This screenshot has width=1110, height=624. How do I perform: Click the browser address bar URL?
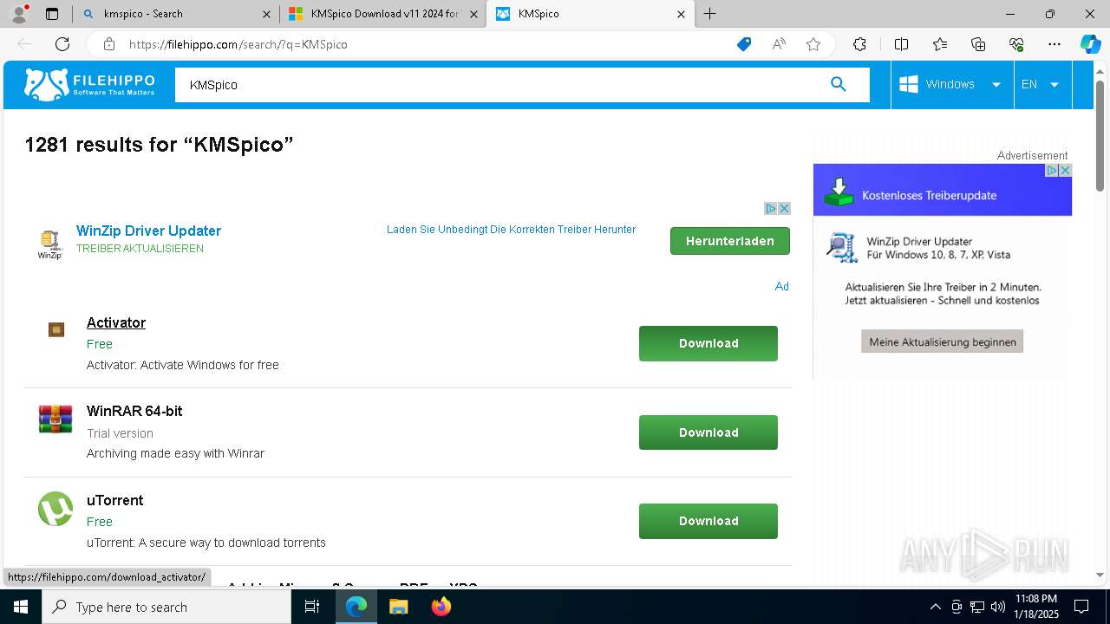238,44
